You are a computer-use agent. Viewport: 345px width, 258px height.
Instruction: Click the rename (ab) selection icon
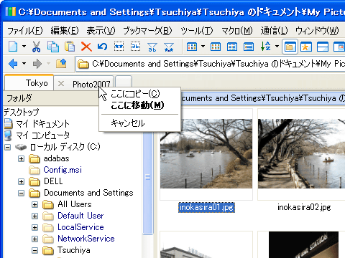(136, 47)
